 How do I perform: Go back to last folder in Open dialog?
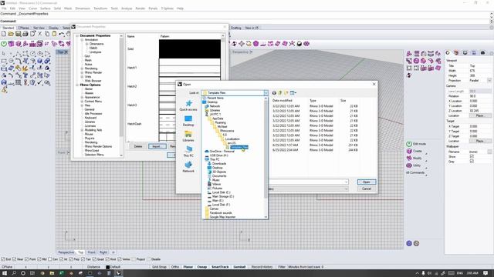pos(274,93)
